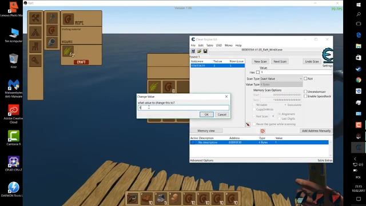
Task: Open Malwarebytes Anti-Malware desktop shortcut
Action: click(x=14, y=89)
